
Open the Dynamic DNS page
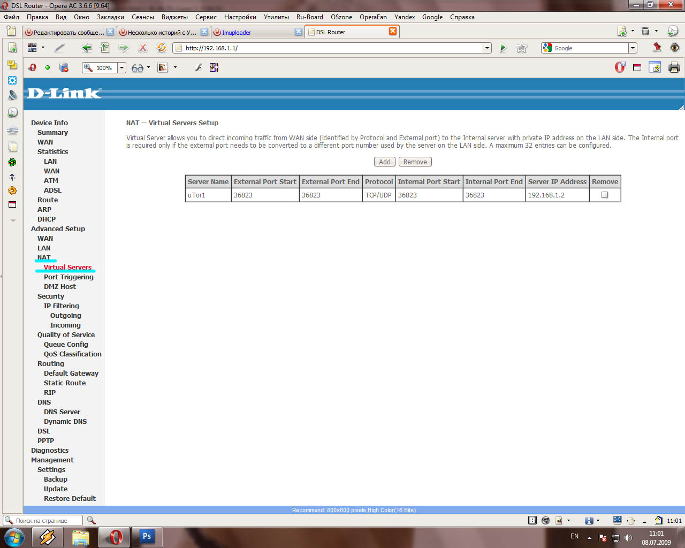pos(65,422)
